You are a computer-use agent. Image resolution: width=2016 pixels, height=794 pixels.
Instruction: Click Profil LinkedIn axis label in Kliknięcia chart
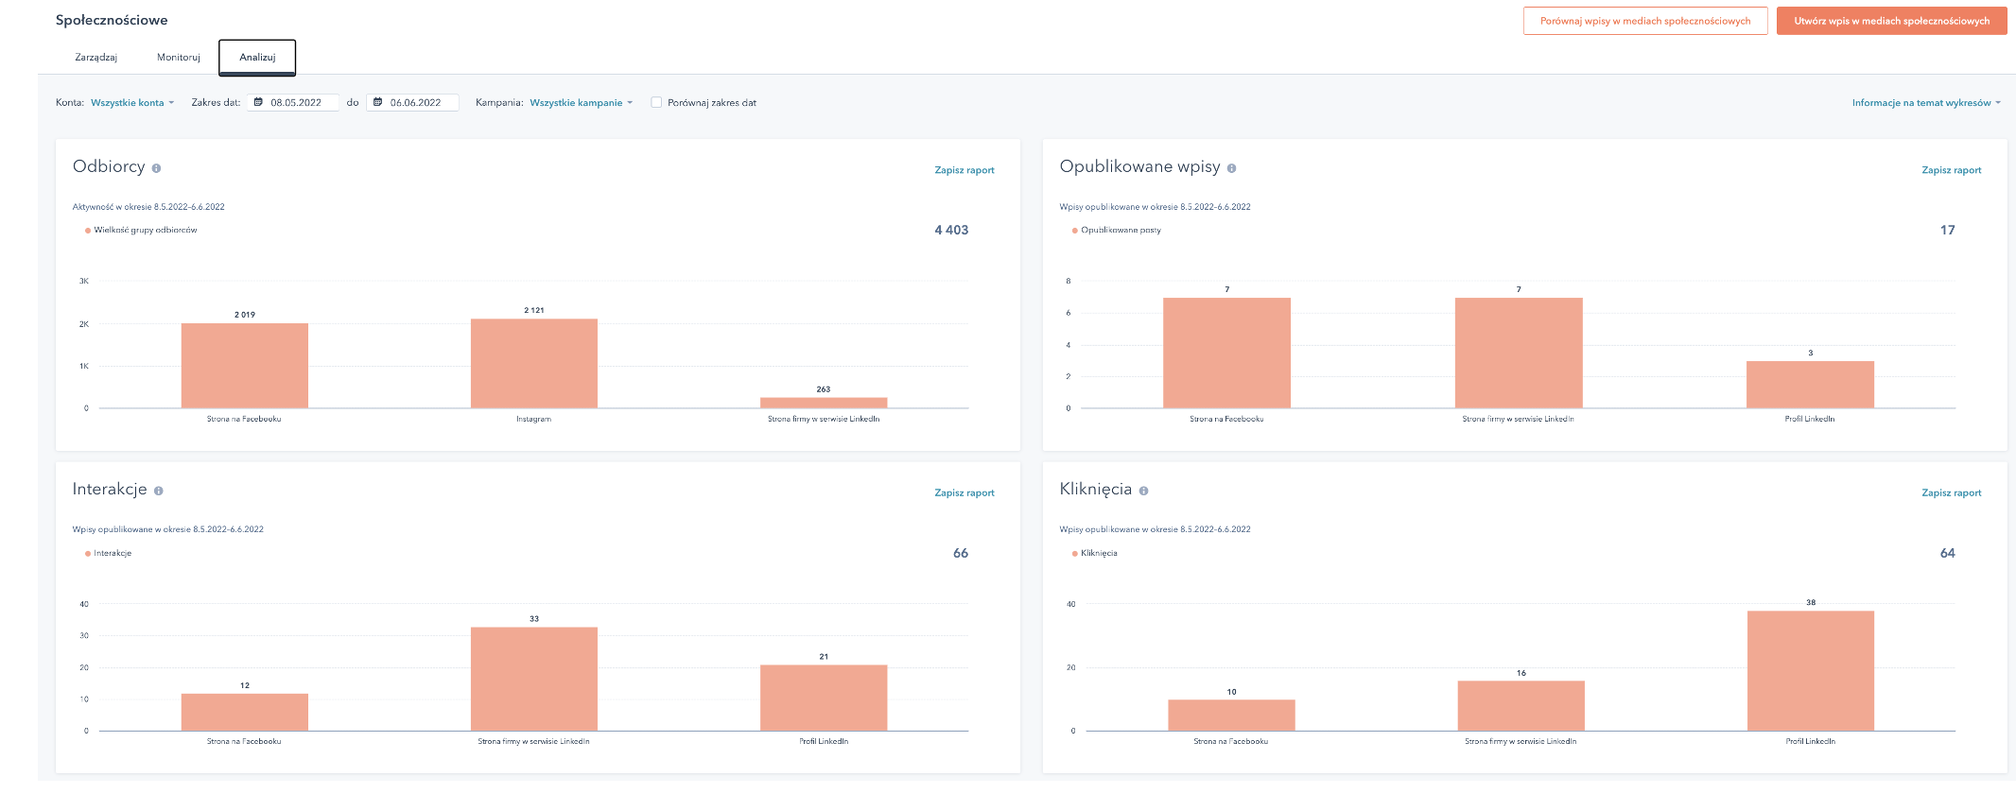point(1810,741)
